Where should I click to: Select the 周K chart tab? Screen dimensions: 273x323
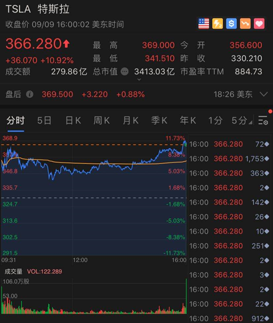tap(102, 121)
